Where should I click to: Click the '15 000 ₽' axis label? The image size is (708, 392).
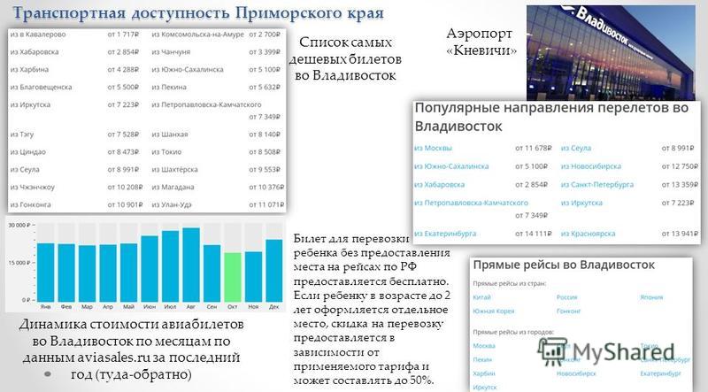coord(19,263)
